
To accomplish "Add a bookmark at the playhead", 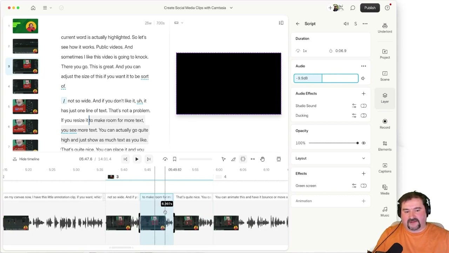I will click(x=174, y=159).
